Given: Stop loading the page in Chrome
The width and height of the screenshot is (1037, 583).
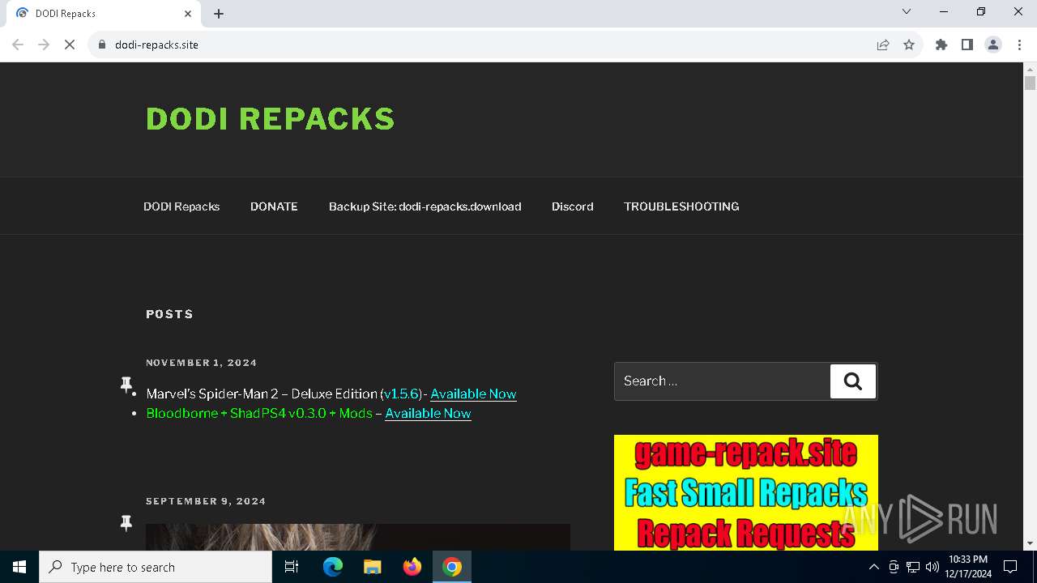Looking at the screenshot, I should pos(70,45).
